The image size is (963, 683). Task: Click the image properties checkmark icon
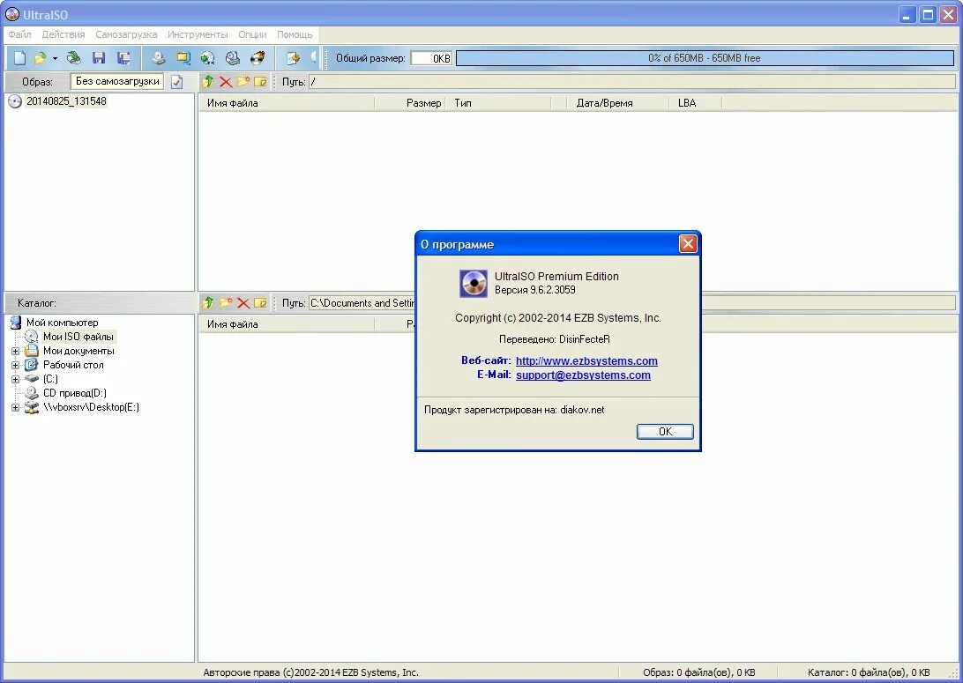(x=177, y=82)
